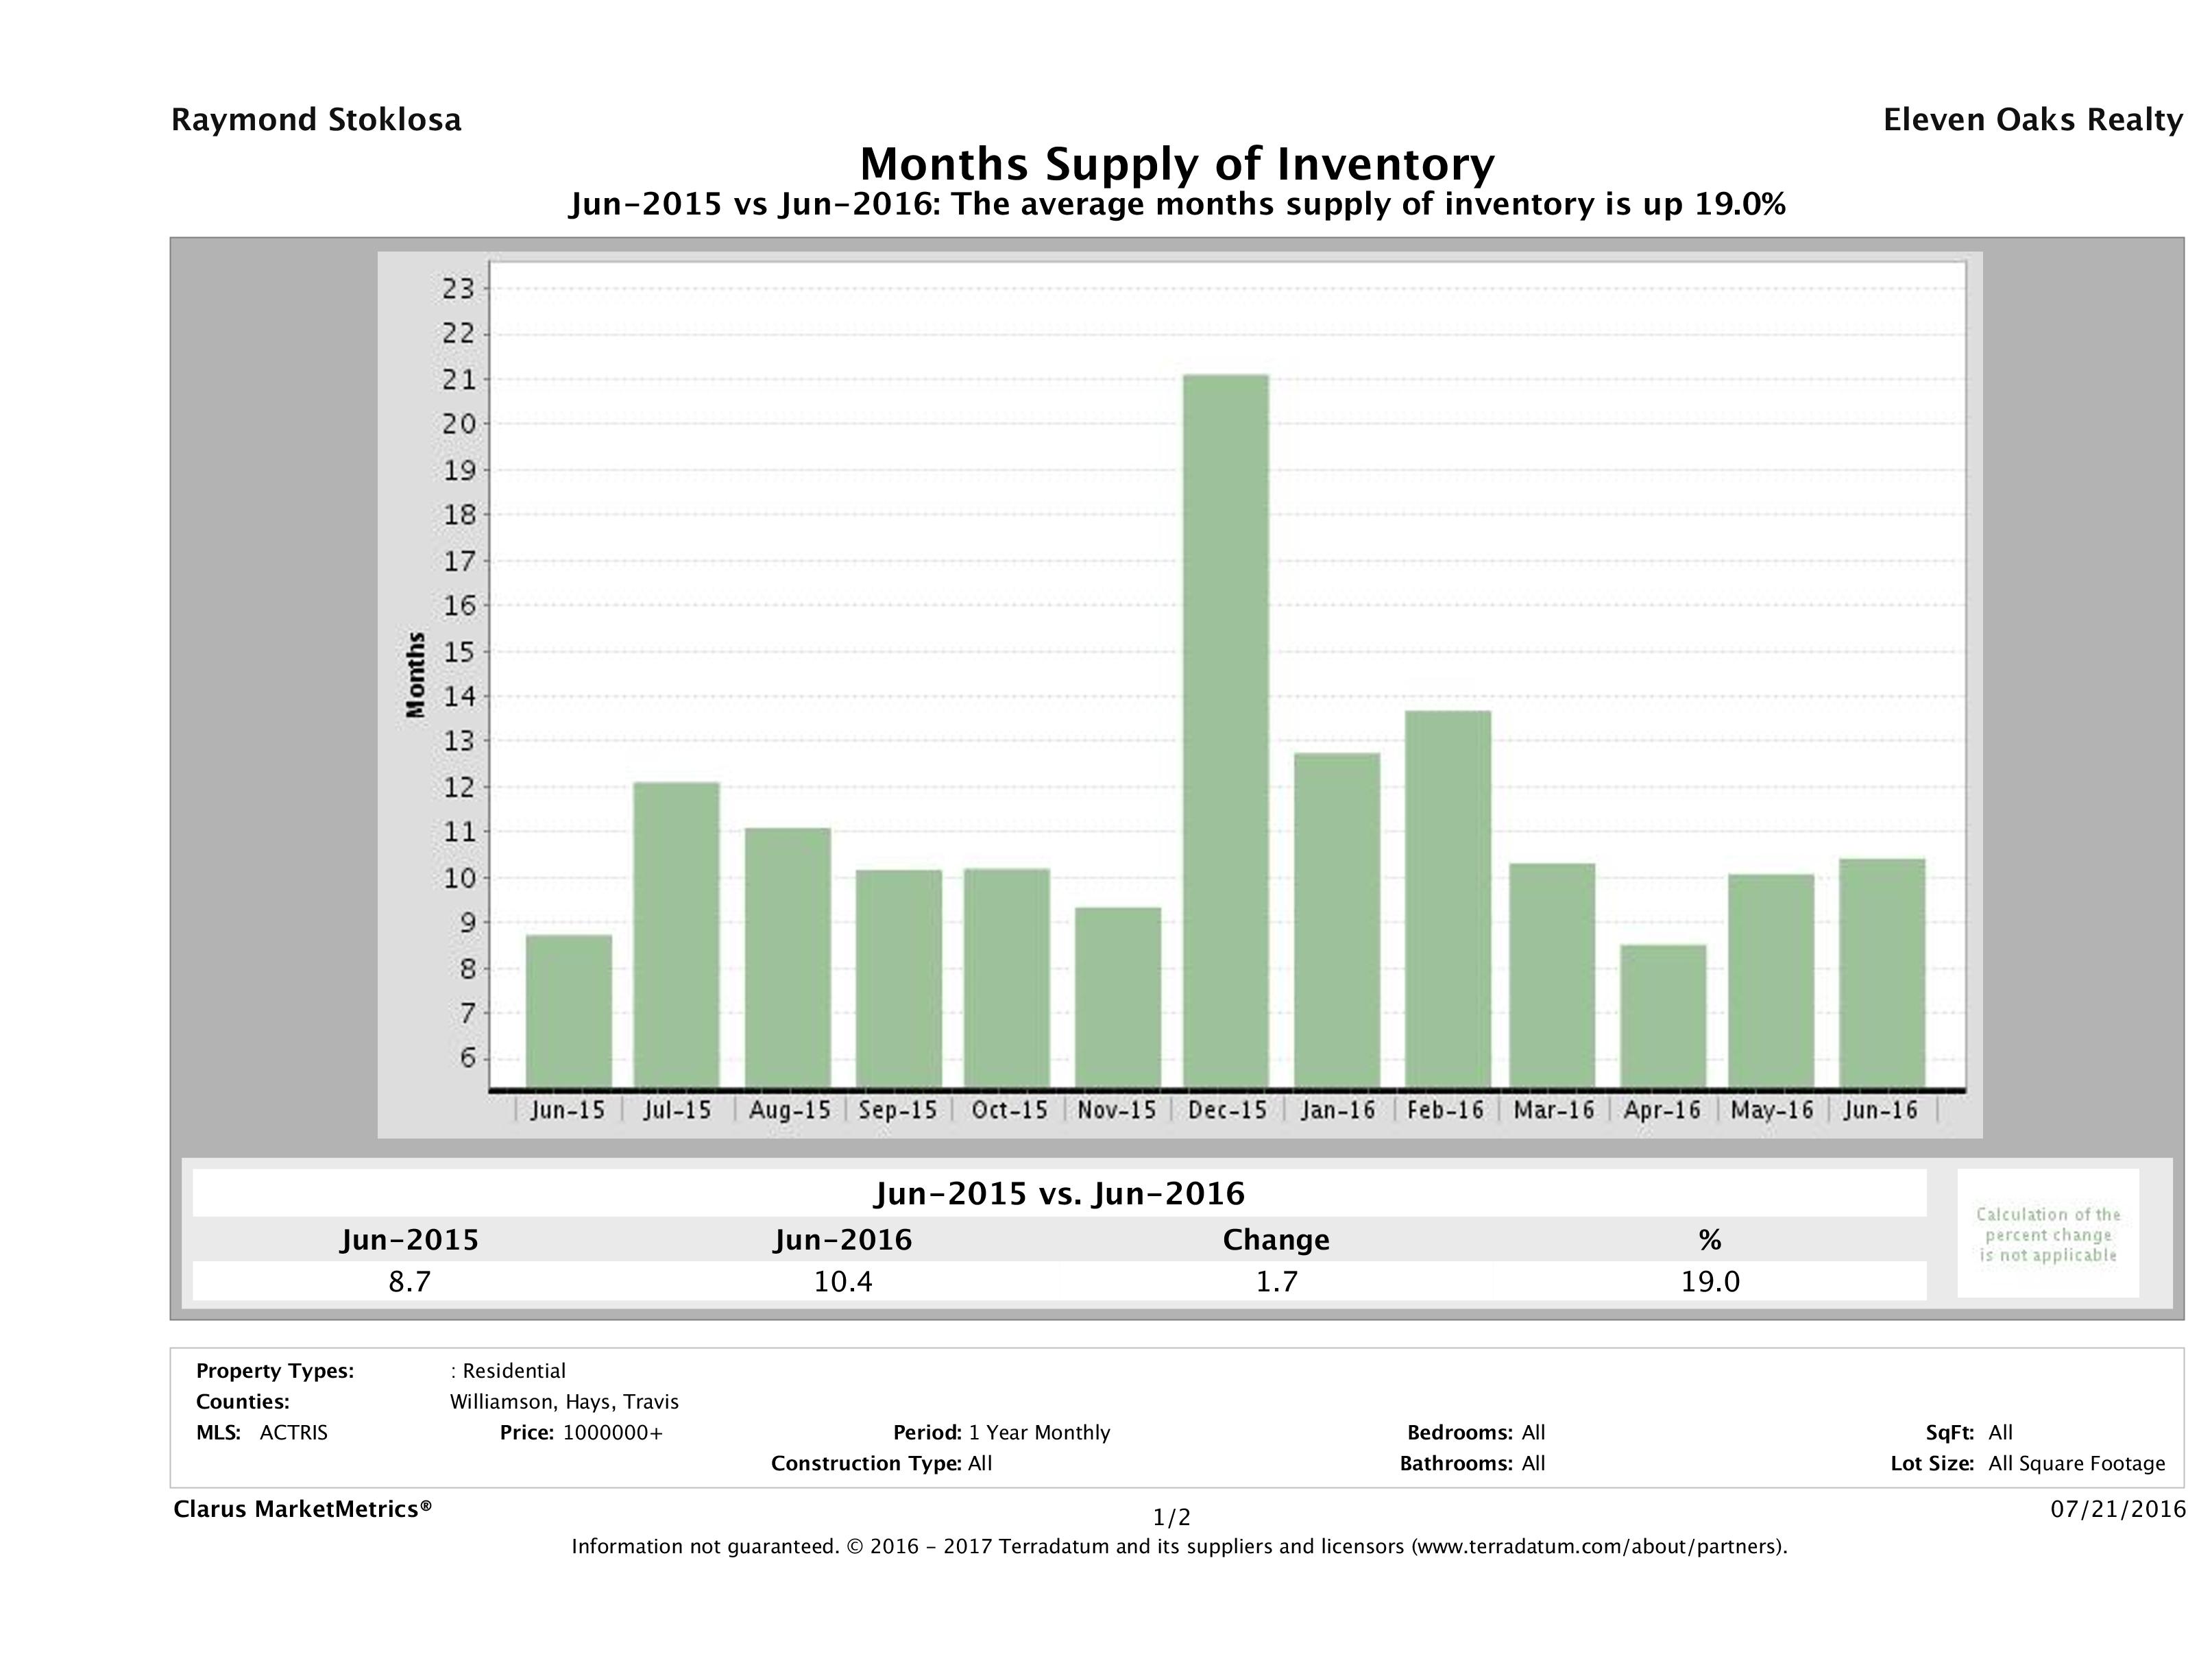Select the Feb-16 green bar
Screen dimensions: 2212x1678
[x=1447, y=898]
